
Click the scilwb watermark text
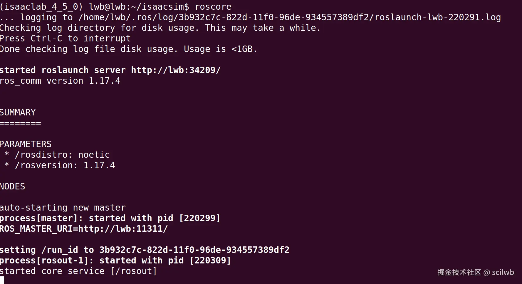click(503, 272)
